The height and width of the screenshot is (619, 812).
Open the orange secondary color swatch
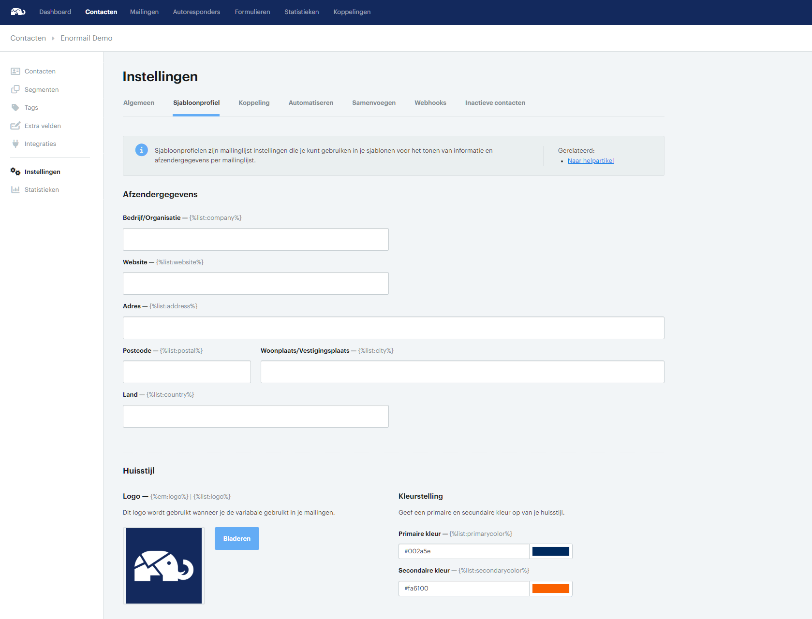[x=551, y=589]
